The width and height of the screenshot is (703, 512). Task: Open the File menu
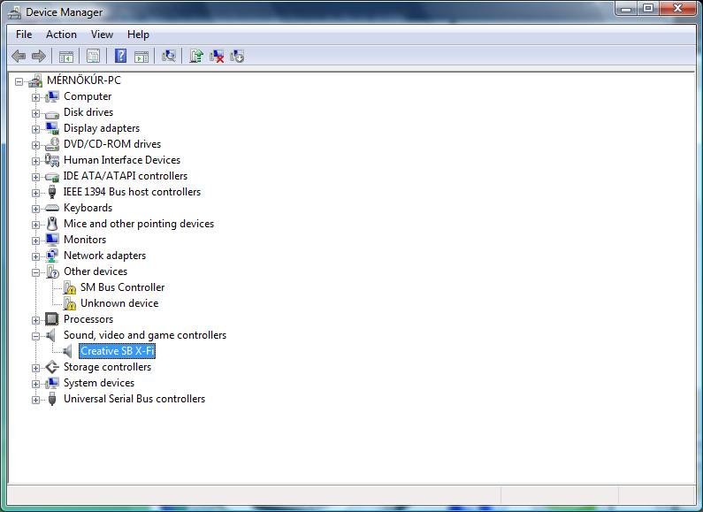coord(24,34)
